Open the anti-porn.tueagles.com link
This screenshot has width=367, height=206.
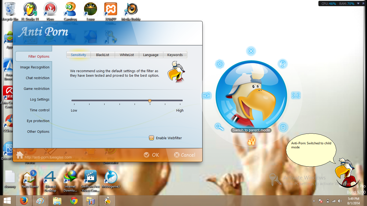point(48,157)
